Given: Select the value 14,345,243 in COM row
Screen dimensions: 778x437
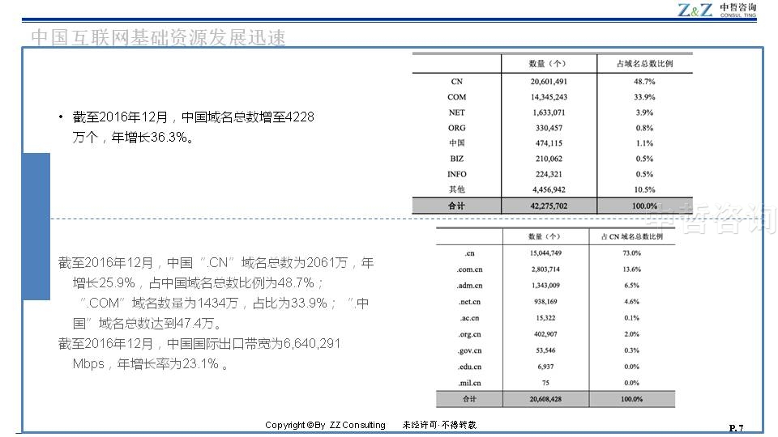Looking at the screenshot, I should click(x=549, y=97).
